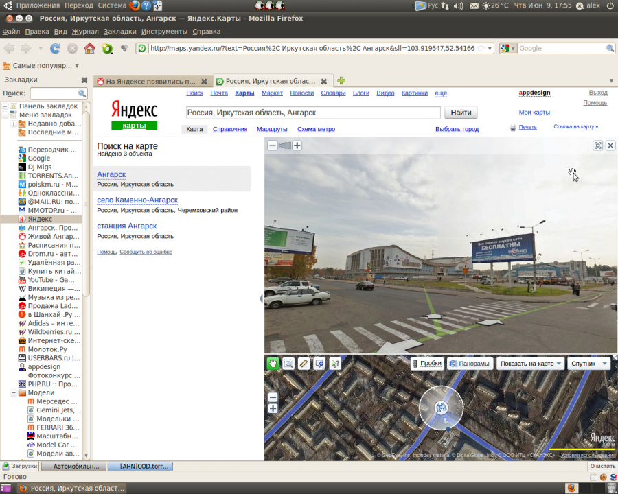Switch to the Маршруты tab
618x494 pixels.
click(x=272, y=129)
